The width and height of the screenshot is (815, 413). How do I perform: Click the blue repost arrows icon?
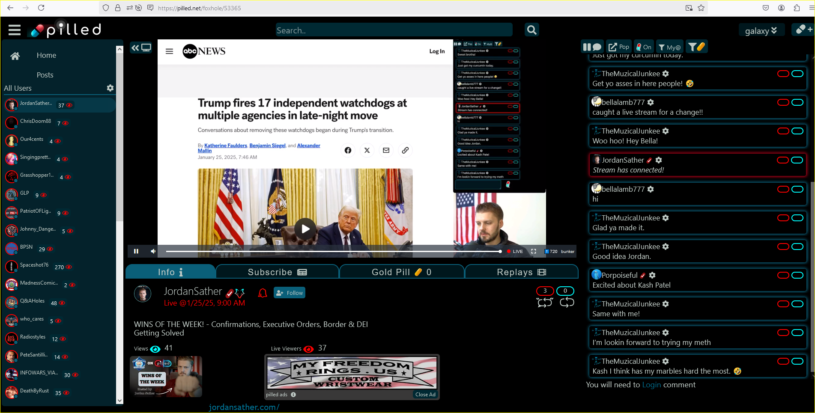[x=567, y=303]
